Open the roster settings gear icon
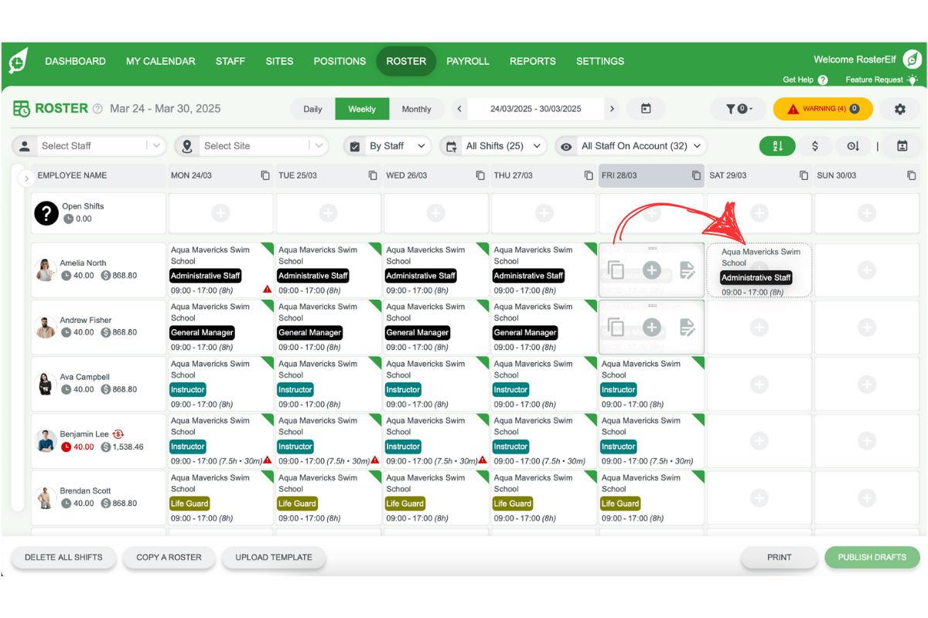The height and width of the screenshot is (618, 928). click(x=899, y=109)
